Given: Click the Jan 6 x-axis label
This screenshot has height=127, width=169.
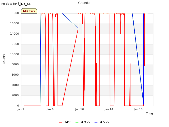Looking at the screenshot, I should coord(50,109).
